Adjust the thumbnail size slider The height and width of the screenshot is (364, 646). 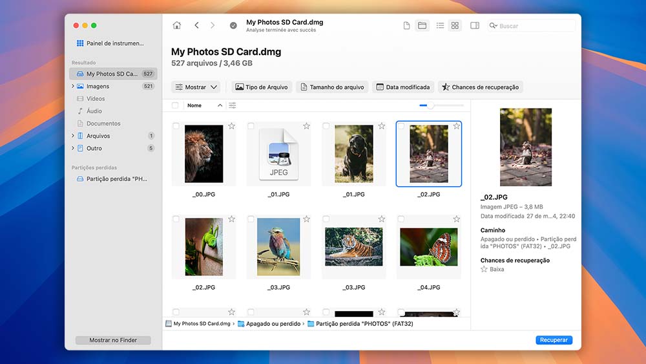(x=430, y=105)
